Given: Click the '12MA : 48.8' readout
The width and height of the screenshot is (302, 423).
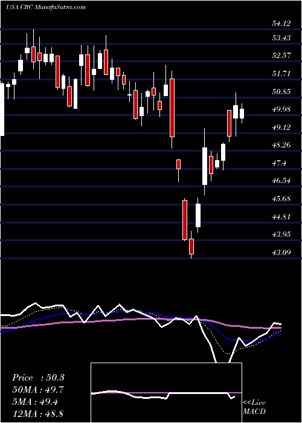Looking at the screenshot, I should coord(38,413).
